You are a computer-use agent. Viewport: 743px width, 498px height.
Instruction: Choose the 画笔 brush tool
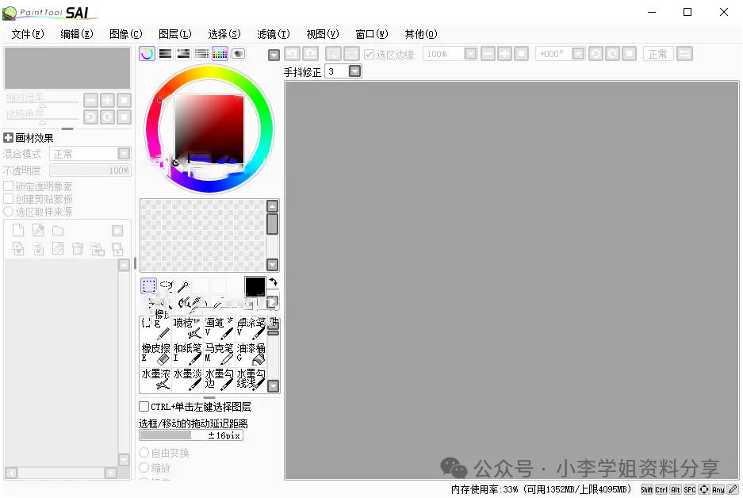[x=219, y=329]
